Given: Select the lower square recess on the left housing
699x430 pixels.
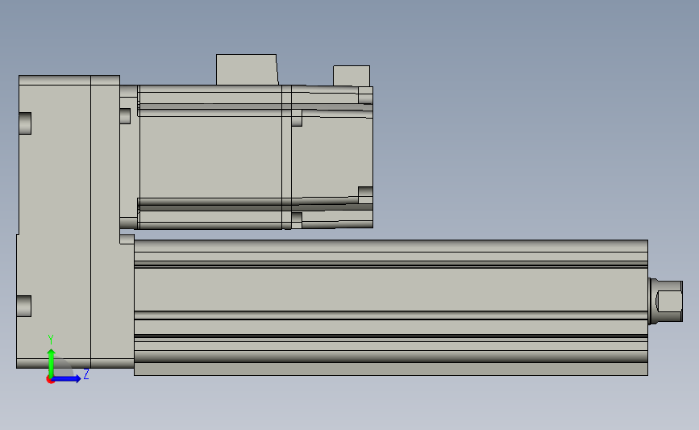Looking at the screenshot, I should click(x=24, y=306).
